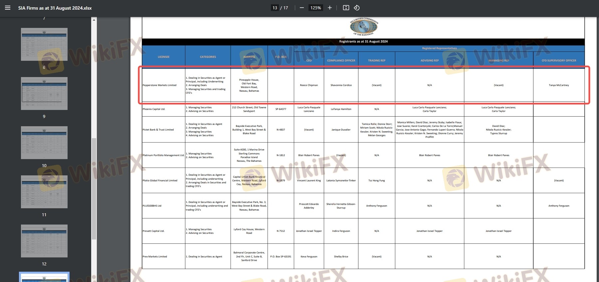Click the CFD SUPERVISORY OFFICER column header
This screenshot has width=599, height=282.
(x=559, y=60)
